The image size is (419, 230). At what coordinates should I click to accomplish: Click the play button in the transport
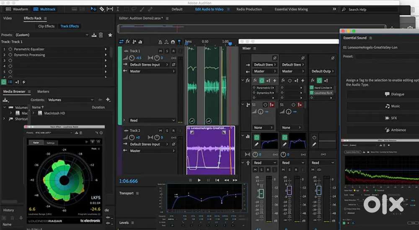tap(199, 180)
